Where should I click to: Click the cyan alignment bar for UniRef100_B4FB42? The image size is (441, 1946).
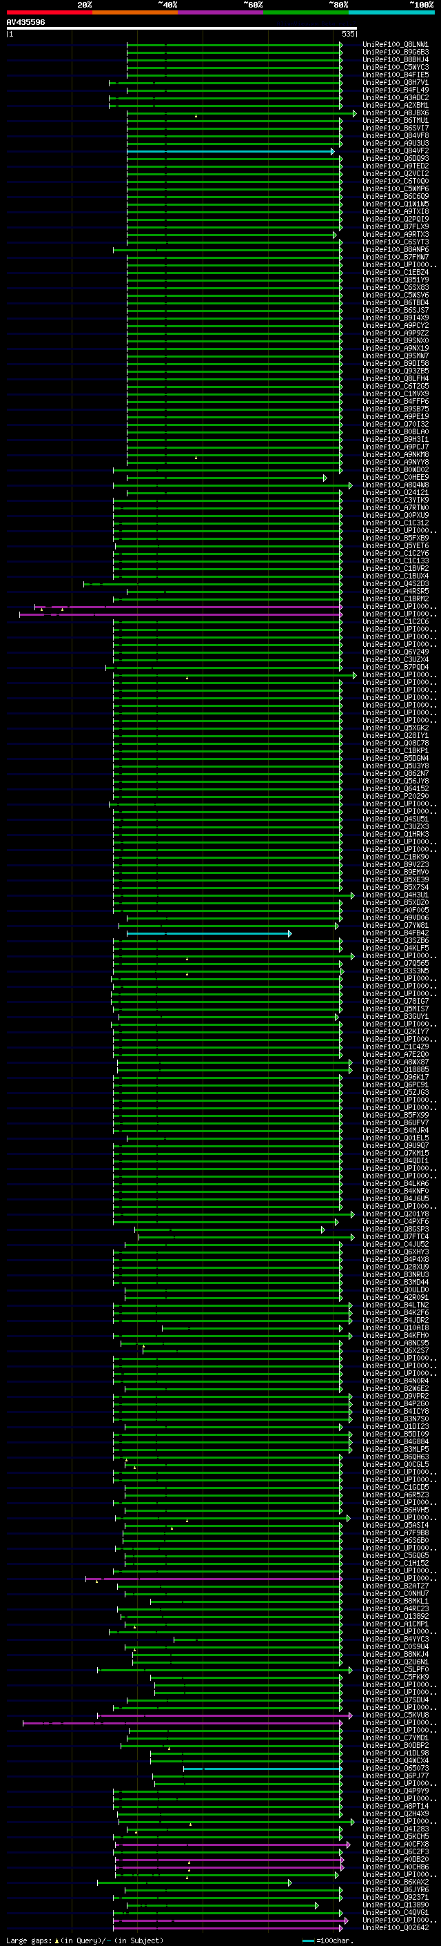click(x=207, y=934)
